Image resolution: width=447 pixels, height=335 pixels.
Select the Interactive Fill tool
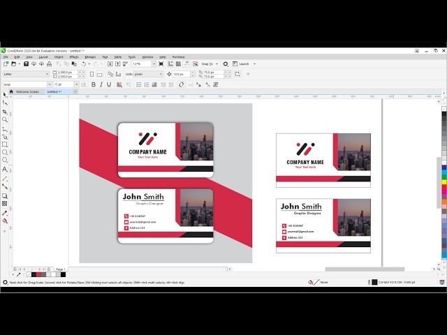click(5, 221)
